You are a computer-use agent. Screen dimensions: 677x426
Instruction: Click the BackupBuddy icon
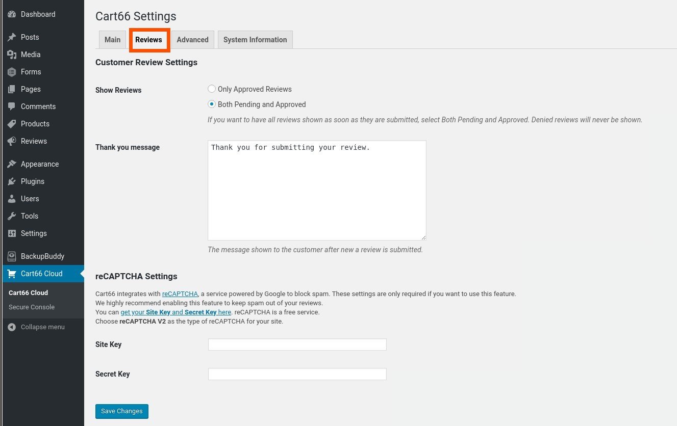tap(12, 256)
